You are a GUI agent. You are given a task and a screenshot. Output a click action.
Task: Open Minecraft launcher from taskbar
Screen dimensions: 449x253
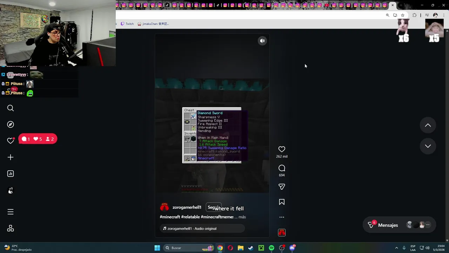tap(261, 248)
